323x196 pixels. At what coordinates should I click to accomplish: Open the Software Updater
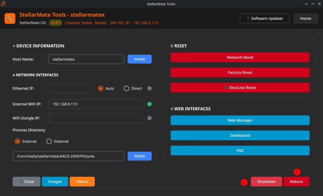coord(264,19)
